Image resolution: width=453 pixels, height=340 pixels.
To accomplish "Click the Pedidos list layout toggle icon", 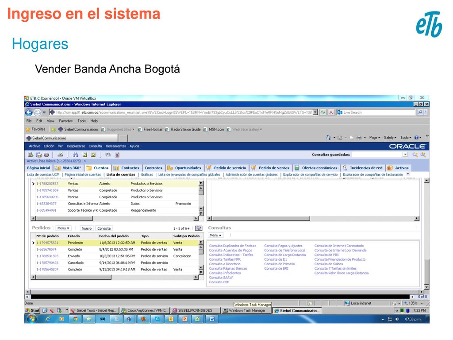I will click(x=199, y=228).
